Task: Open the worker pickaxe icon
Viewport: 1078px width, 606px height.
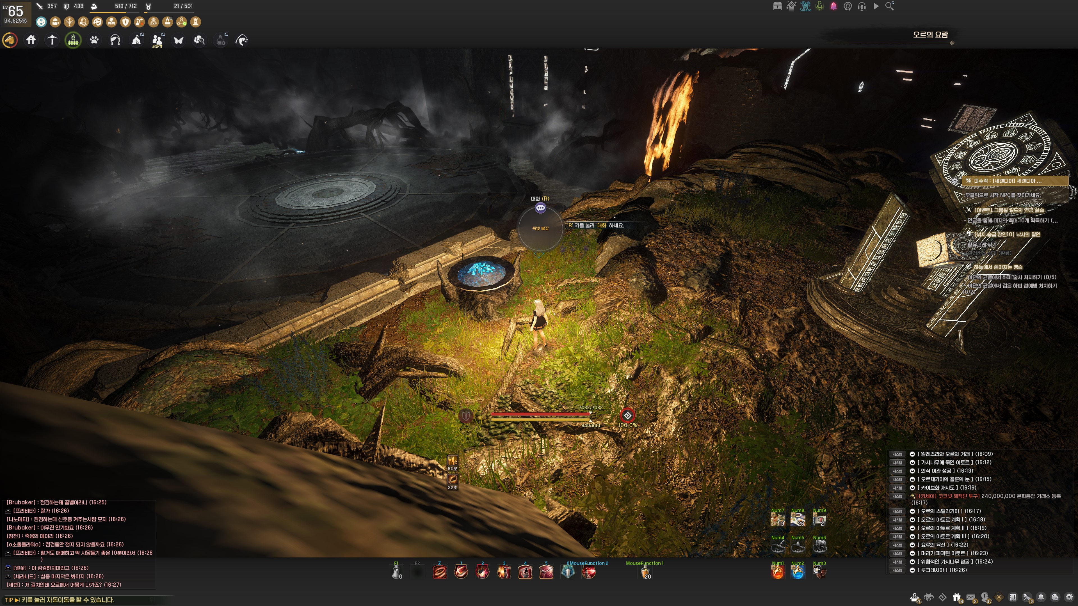Action: 52,40
